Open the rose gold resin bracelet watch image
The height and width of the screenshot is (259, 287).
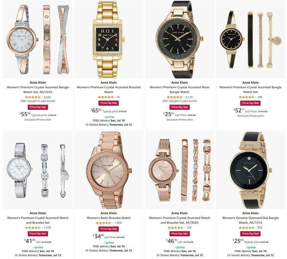point(109,170)
